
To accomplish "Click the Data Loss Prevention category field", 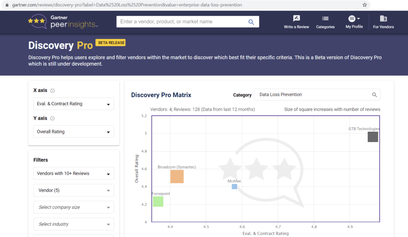I will (x=317, y=95).
